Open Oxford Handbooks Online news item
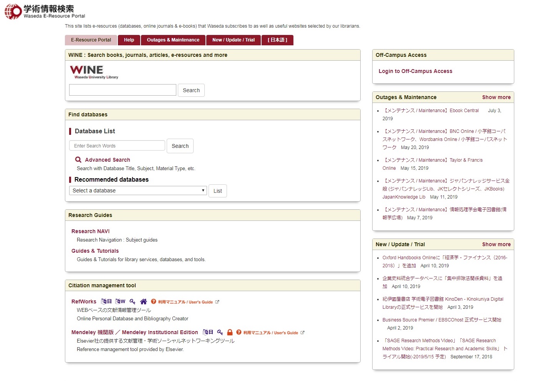Screen dimensions: 550x381 pos(445,262)
